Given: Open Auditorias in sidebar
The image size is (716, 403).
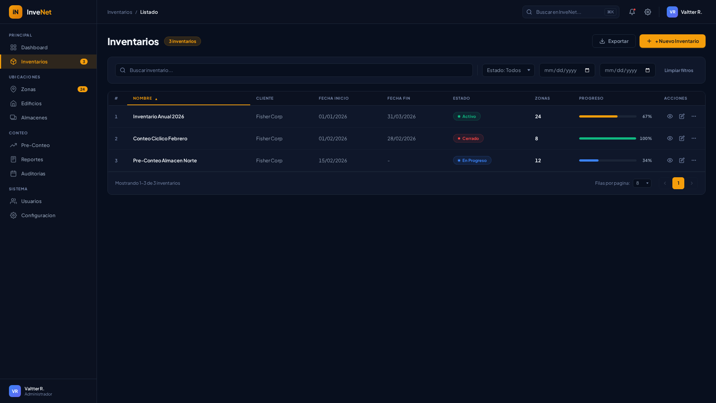Looking at the screenshot, I should (x=33, y=174).
